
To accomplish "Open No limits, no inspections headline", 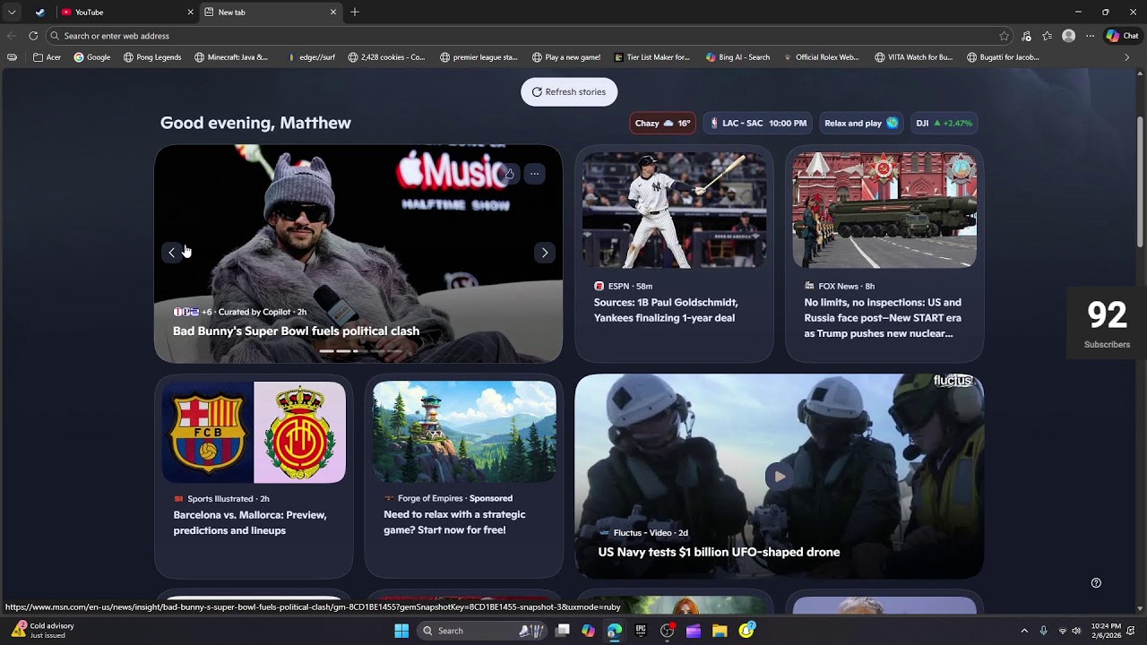I will (883, 318).
